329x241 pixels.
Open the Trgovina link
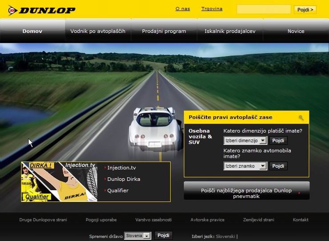coord(212,9)
